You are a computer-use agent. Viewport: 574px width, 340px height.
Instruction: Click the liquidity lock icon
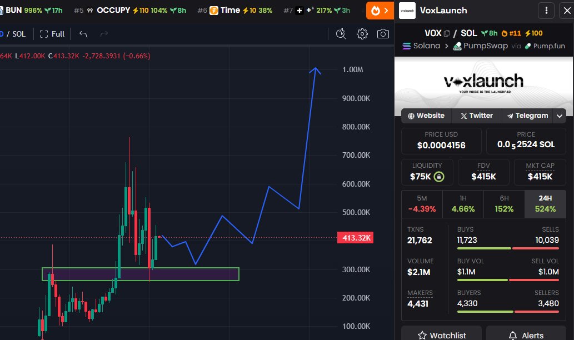coord(439,177)
